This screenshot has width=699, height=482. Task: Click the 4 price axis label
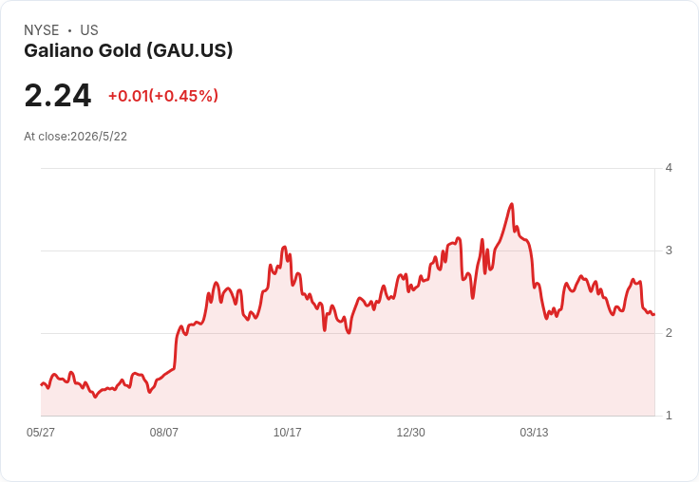[669, 168]
